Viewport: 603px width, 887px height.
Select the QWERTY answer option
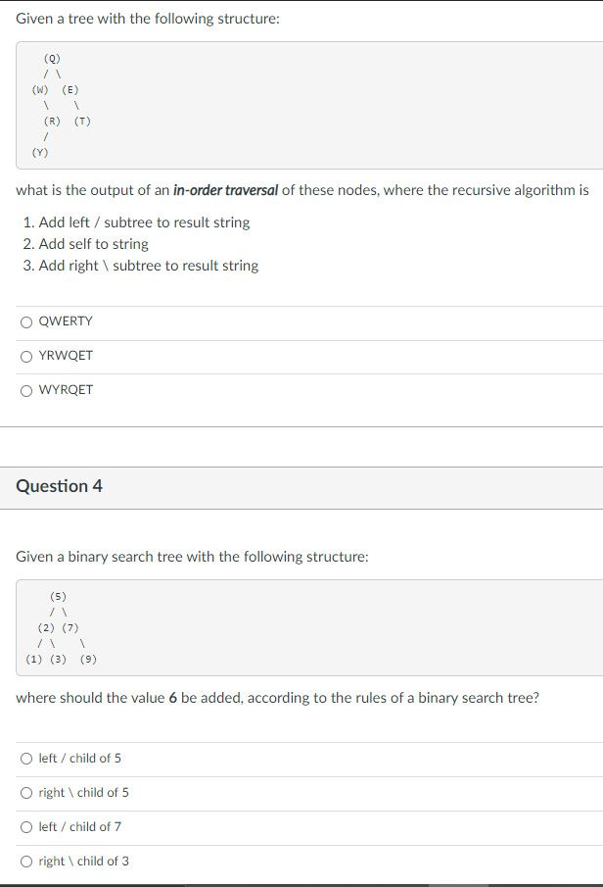pos(67,320)
